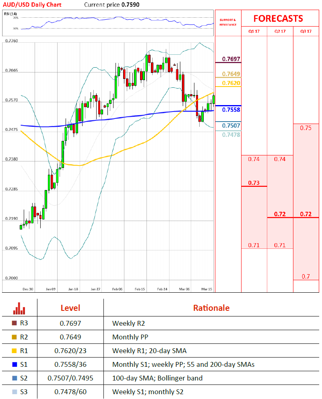Screen dimensions: 322x399
Task: Click the Feb 06 date axis label
Action: pyautogui.click(x=117, y=289)
